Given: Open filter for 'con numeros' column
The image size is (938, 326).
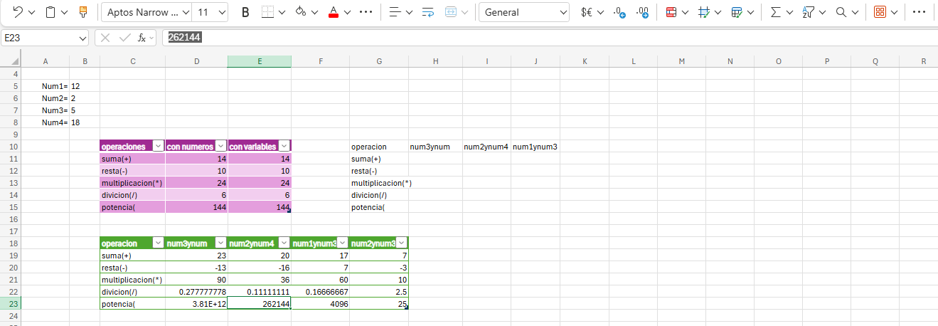Looking at the screenshot, I should pos(220,146).
